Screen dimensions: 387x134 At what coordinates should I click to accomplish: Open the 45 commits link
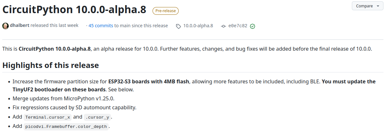[101, 26]
